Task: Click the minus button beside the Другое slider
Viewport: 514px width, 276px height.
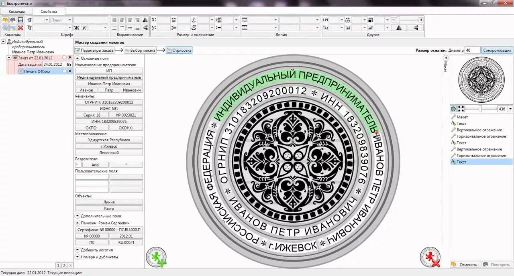Action: point(394,20)
